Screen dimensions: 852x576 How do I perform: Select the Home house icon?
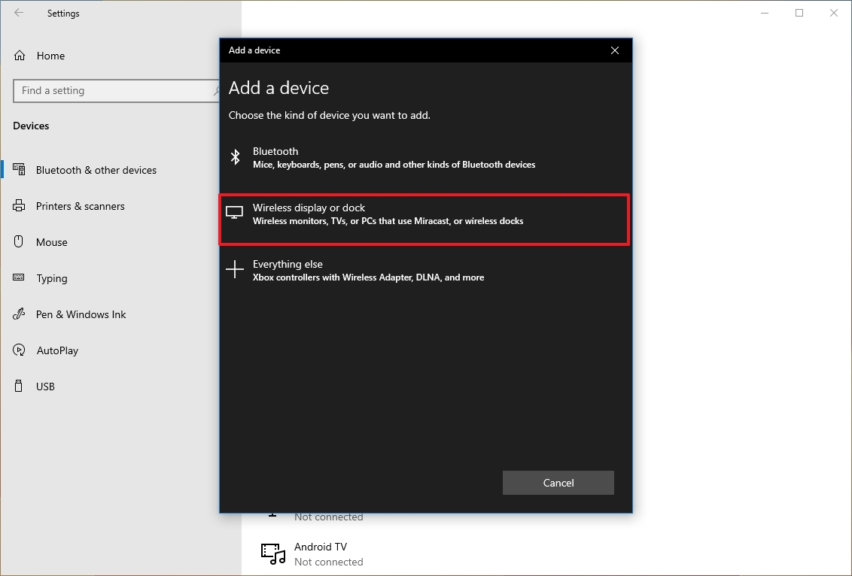click(x=18, y=55)
